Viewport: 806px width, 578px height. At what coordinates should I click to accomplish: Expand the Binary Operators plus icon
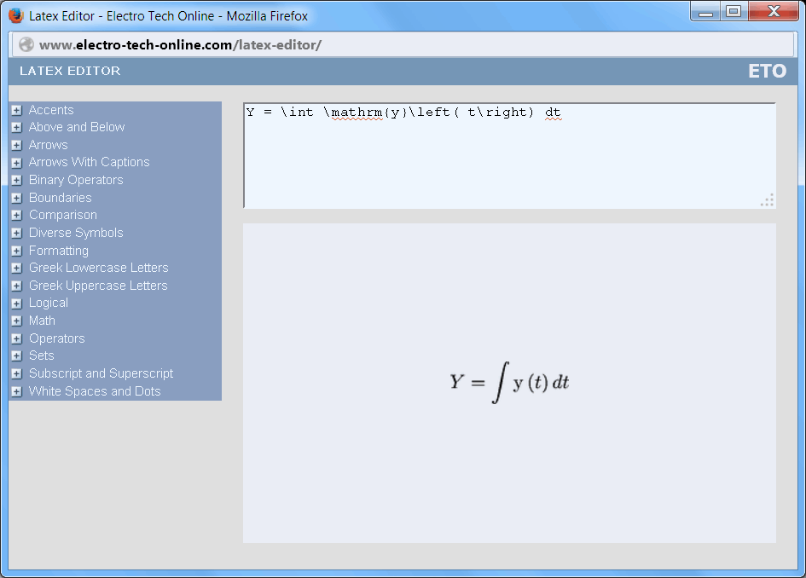[17, 181]
